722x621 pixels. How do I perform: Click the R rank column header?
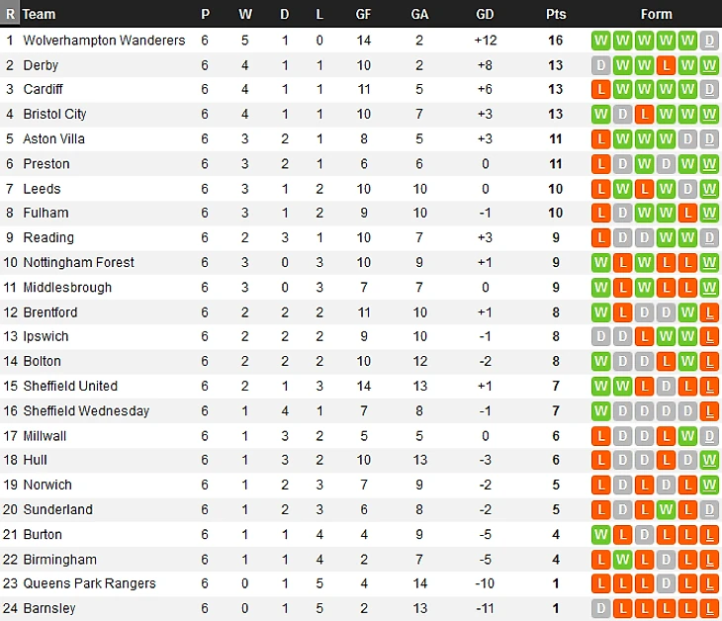[10, 14]
